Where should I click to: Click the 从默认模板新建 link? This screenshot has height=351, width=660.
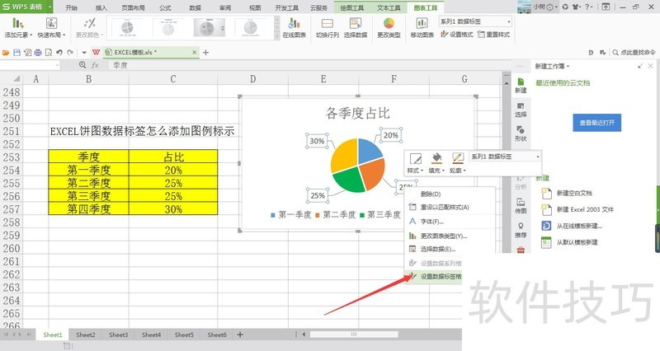click(x=577, y=242)
